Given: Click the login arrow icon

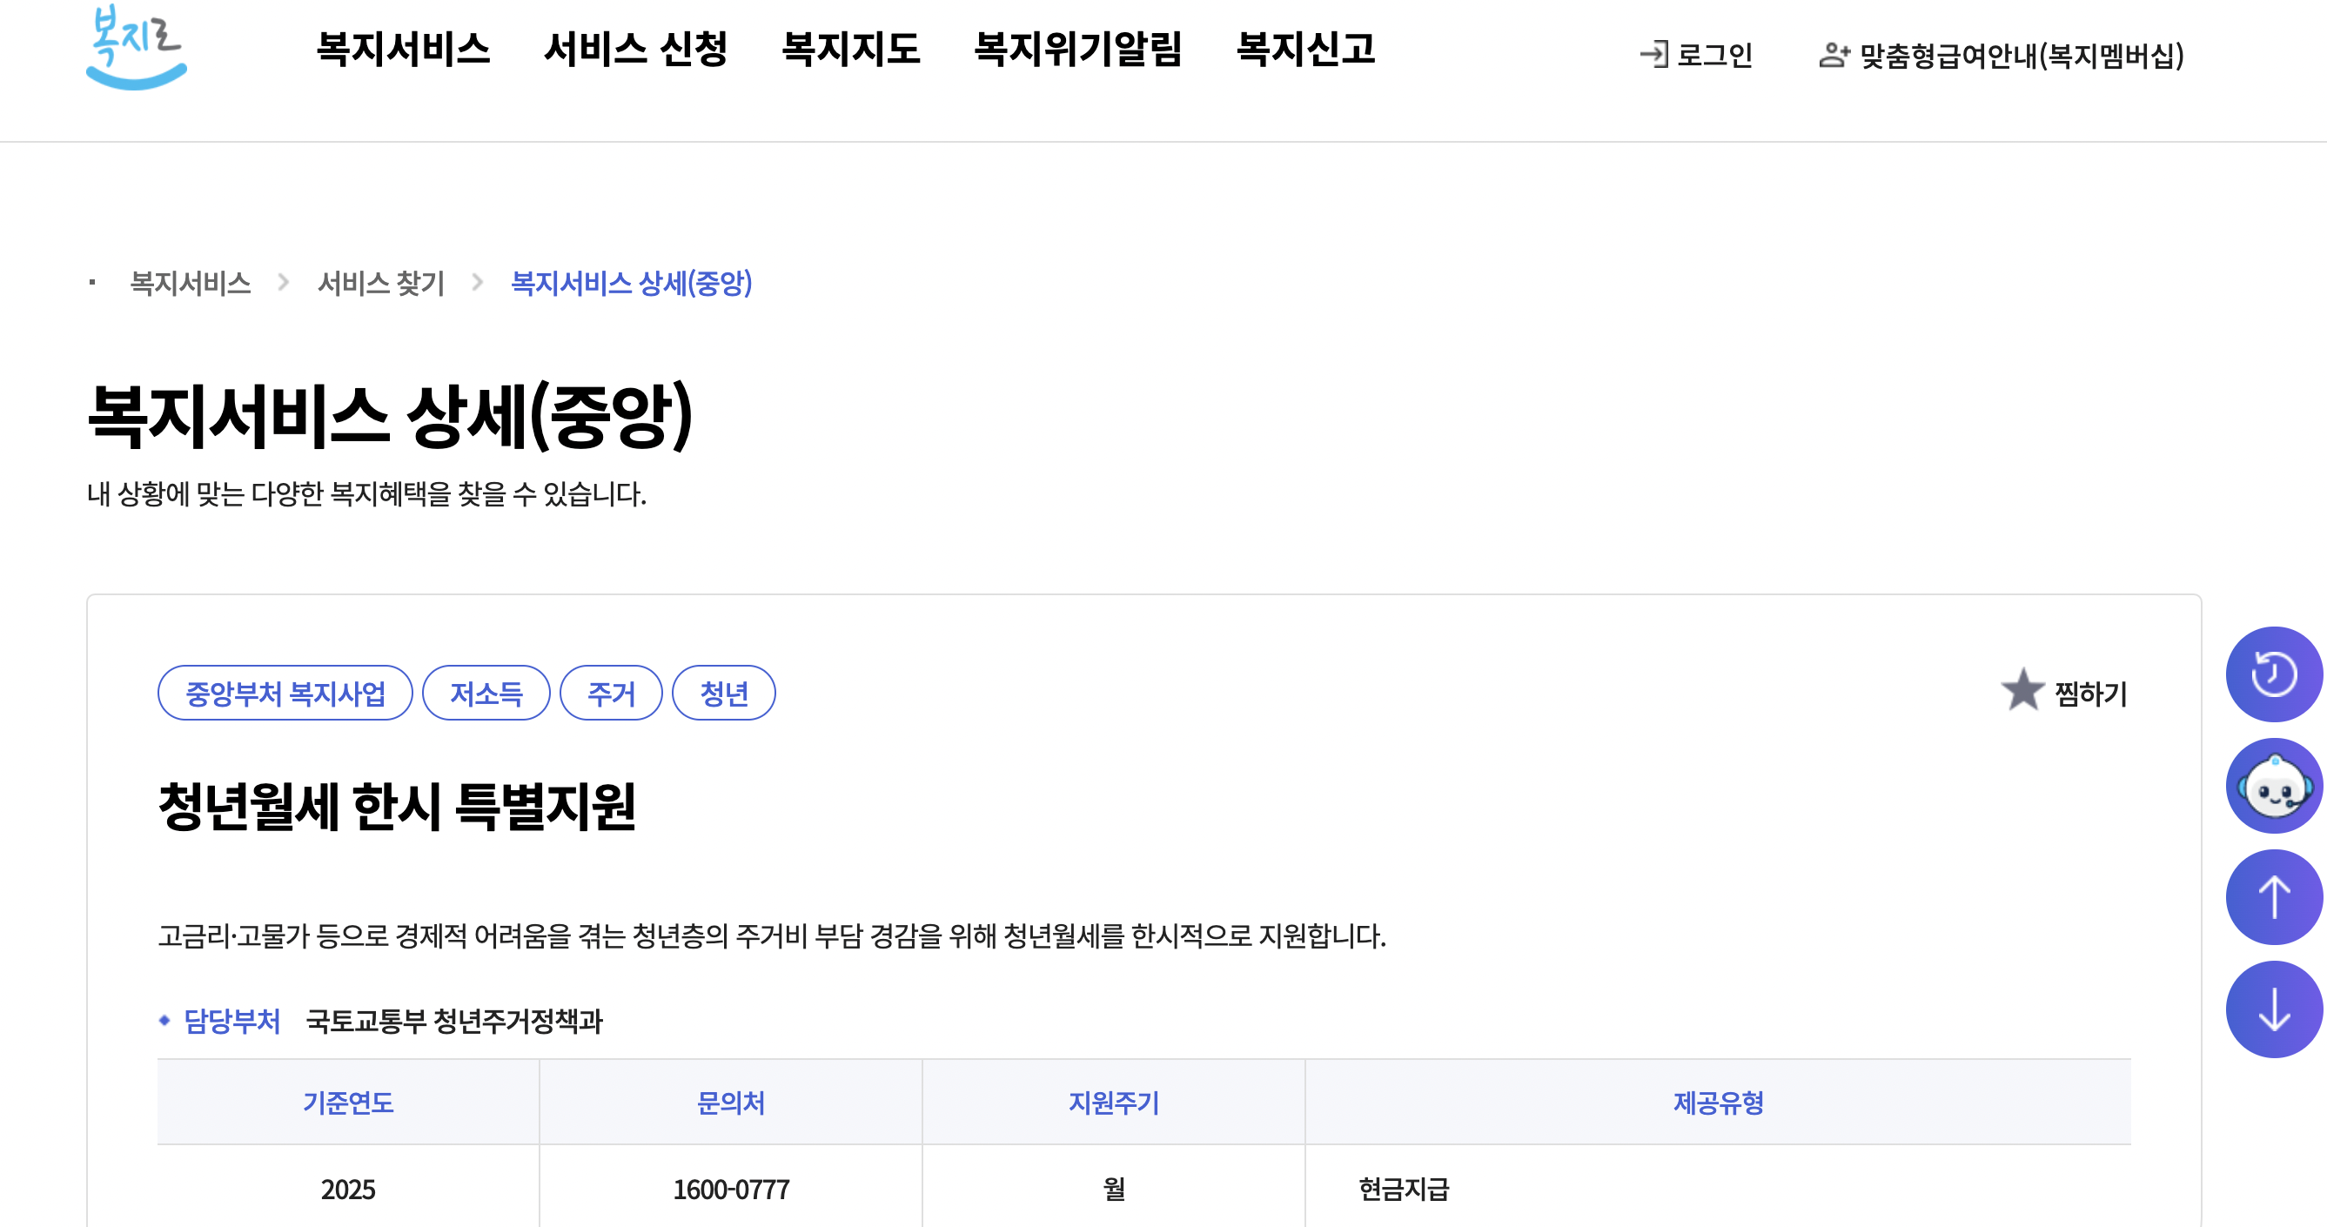Looking at the screenshot, I should click(1654, 54).
